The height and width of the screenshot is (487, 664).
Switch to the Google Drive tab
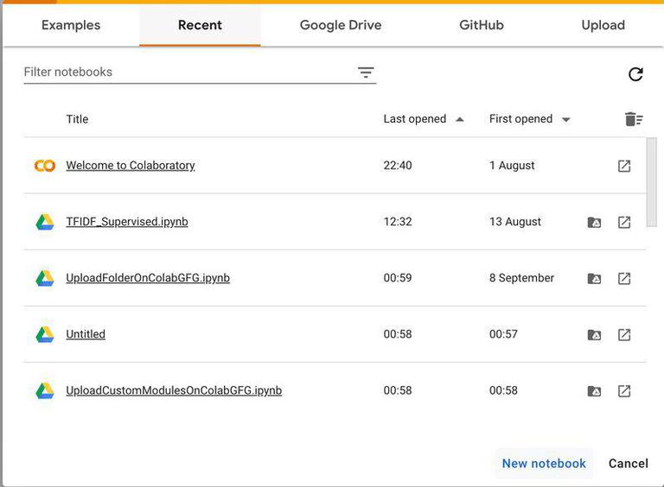click(341, 25)
